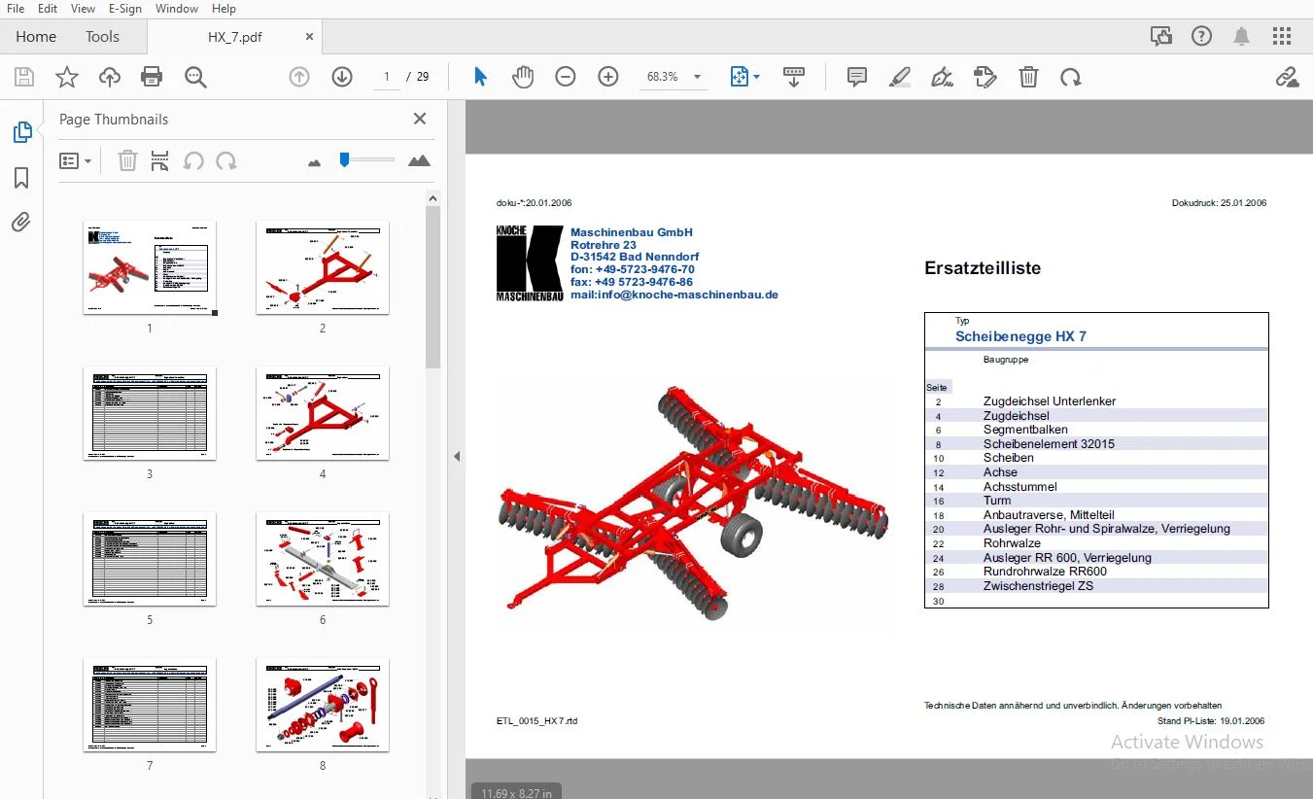
Task: Select the highlight text pen tool
Action: point(900,77)
